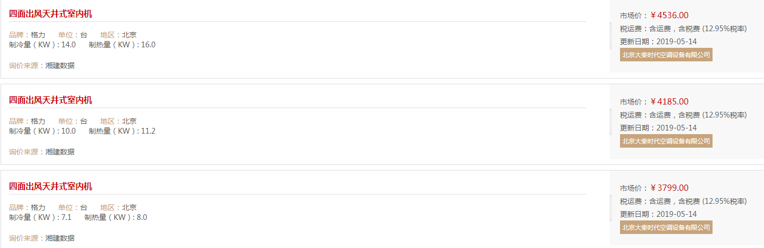
Task: Click scrollbar handle beside ¥4185.00 price panel
Action: tap(611, 122)
